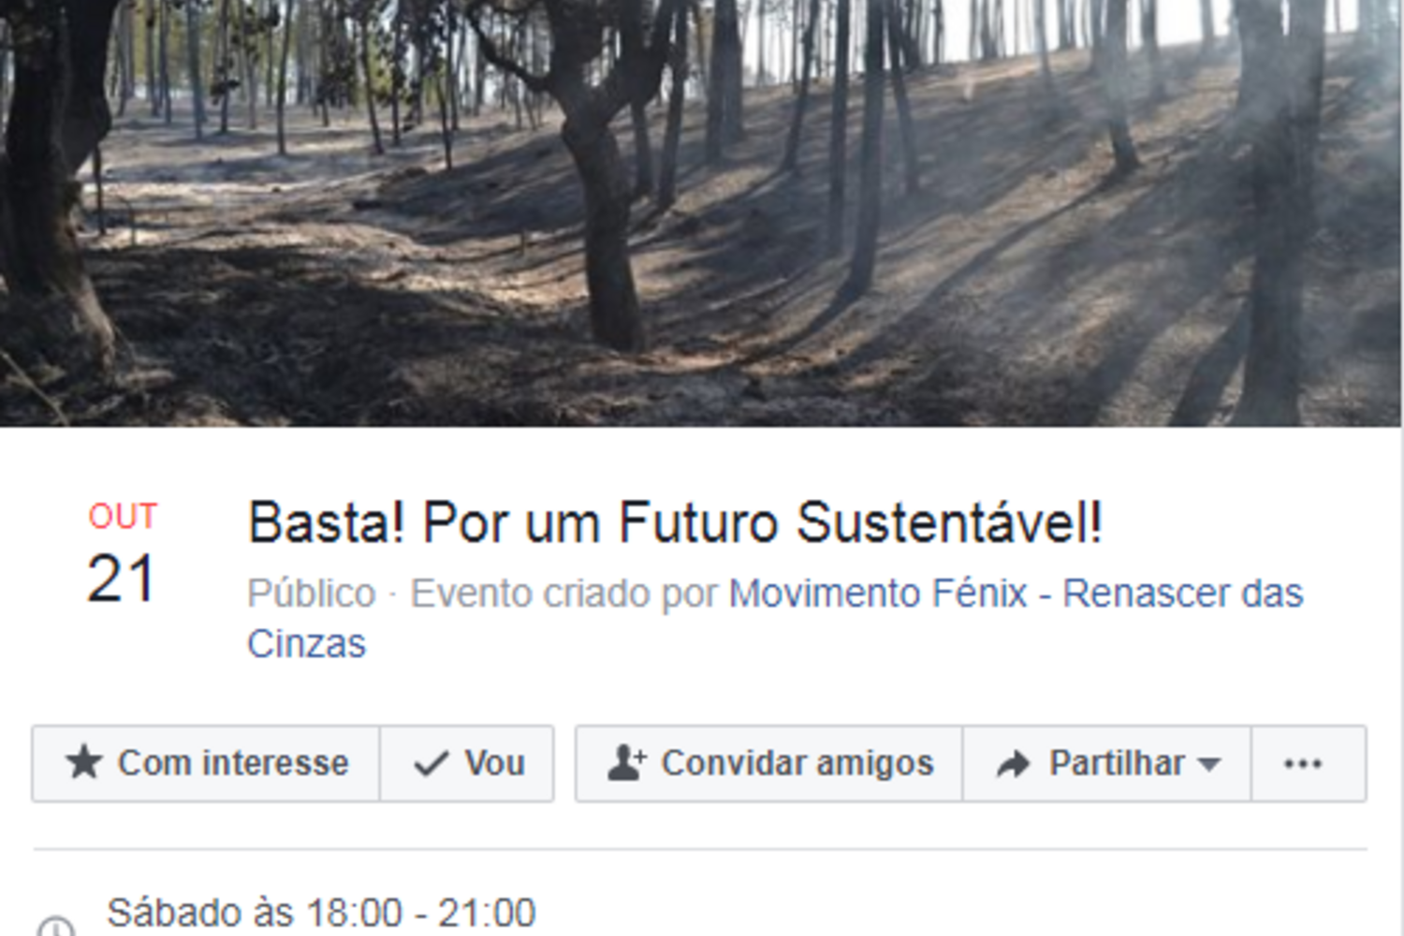Select Convidar amigos button

tap(769, 764)
